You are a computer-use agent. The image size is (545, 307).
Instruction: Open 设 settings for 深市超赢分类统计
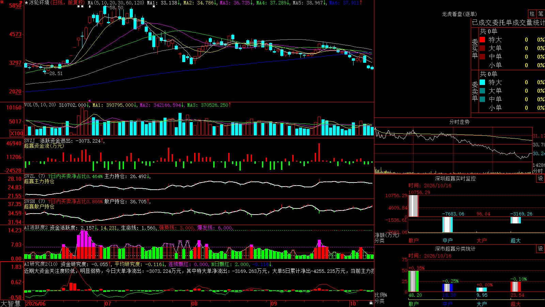[x=541, y=249]
